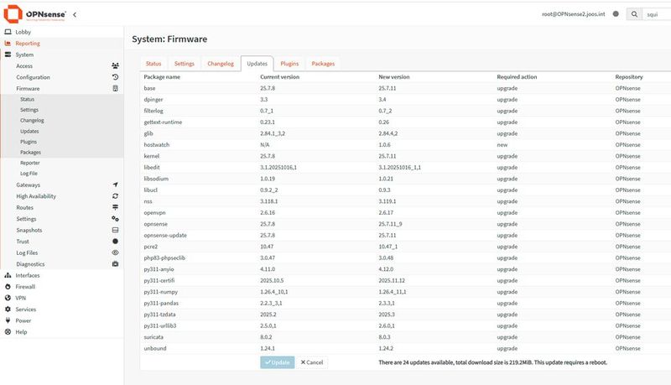Open Firmware Reporter in the sidebar

point(30,163)
